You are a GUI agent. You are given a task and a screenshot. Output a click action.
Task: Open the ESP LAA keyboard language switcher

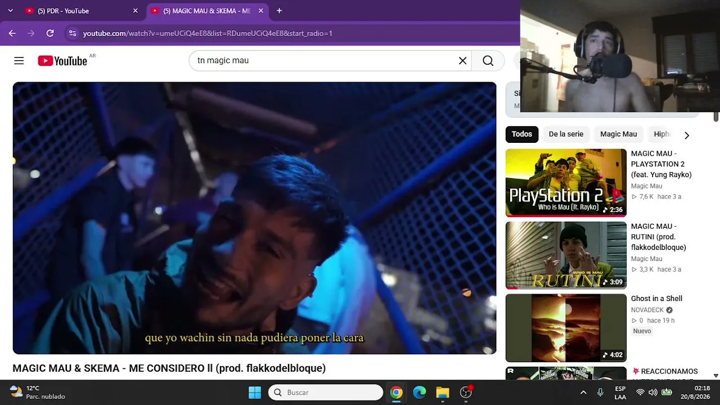pos(620,393)
